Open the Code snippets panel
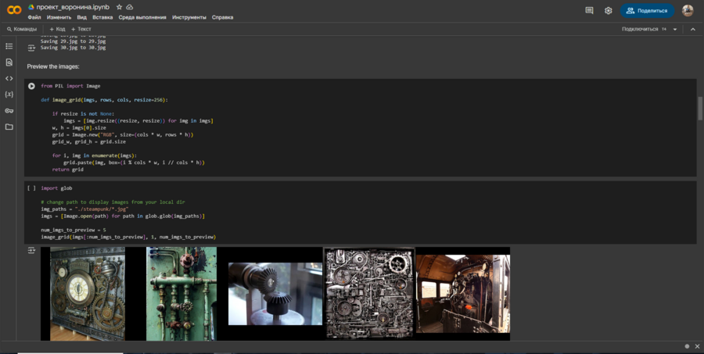Image resolution: width=704 pixels, height=354 pixels. 9,78
